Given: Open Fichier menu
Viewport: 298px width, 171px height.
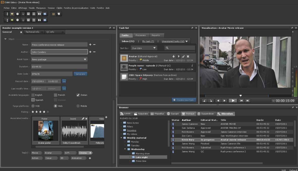Looking at the screenshot, I should click(7, 8).
